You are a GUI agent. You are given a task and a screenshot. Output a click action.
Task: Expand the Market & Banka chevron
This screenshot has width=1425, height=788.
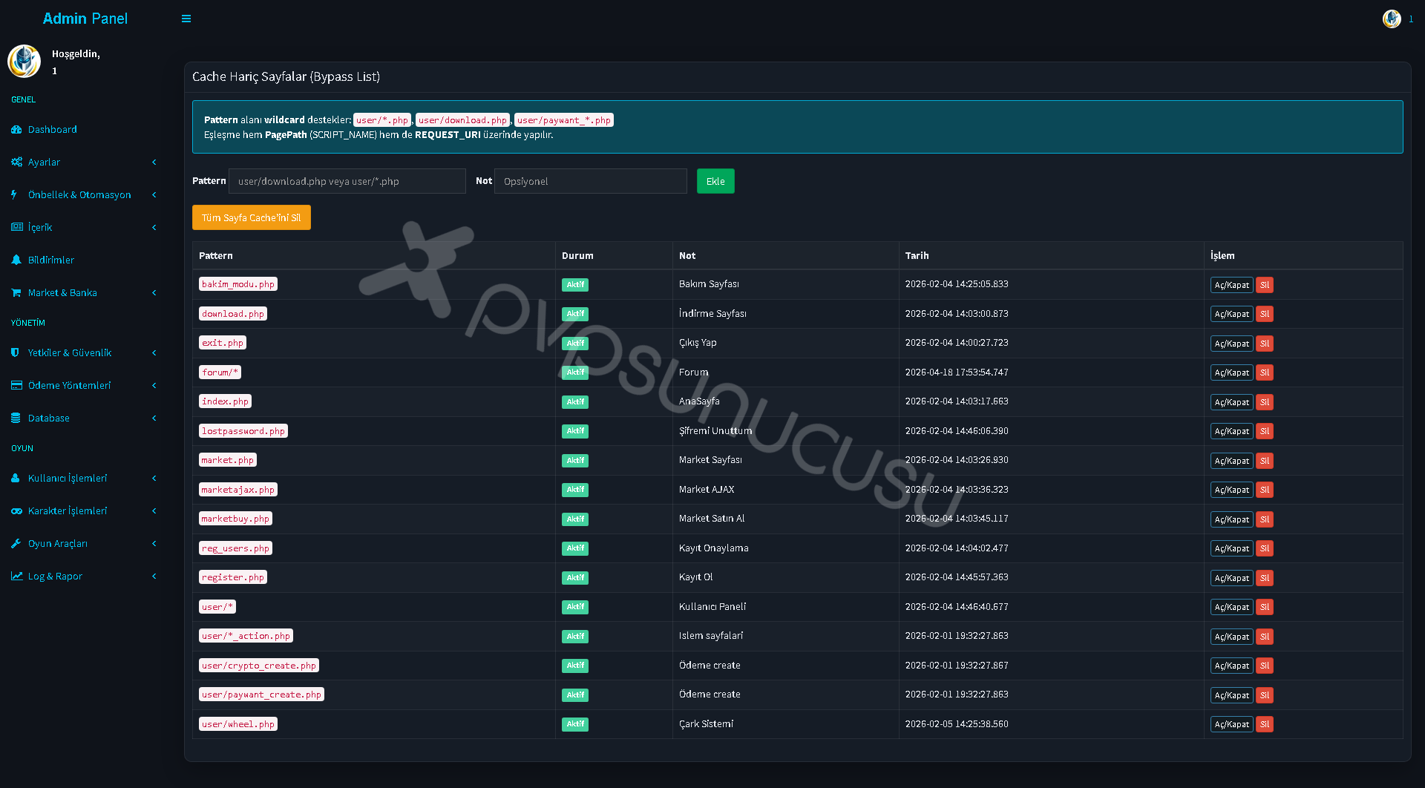[154, 293]
